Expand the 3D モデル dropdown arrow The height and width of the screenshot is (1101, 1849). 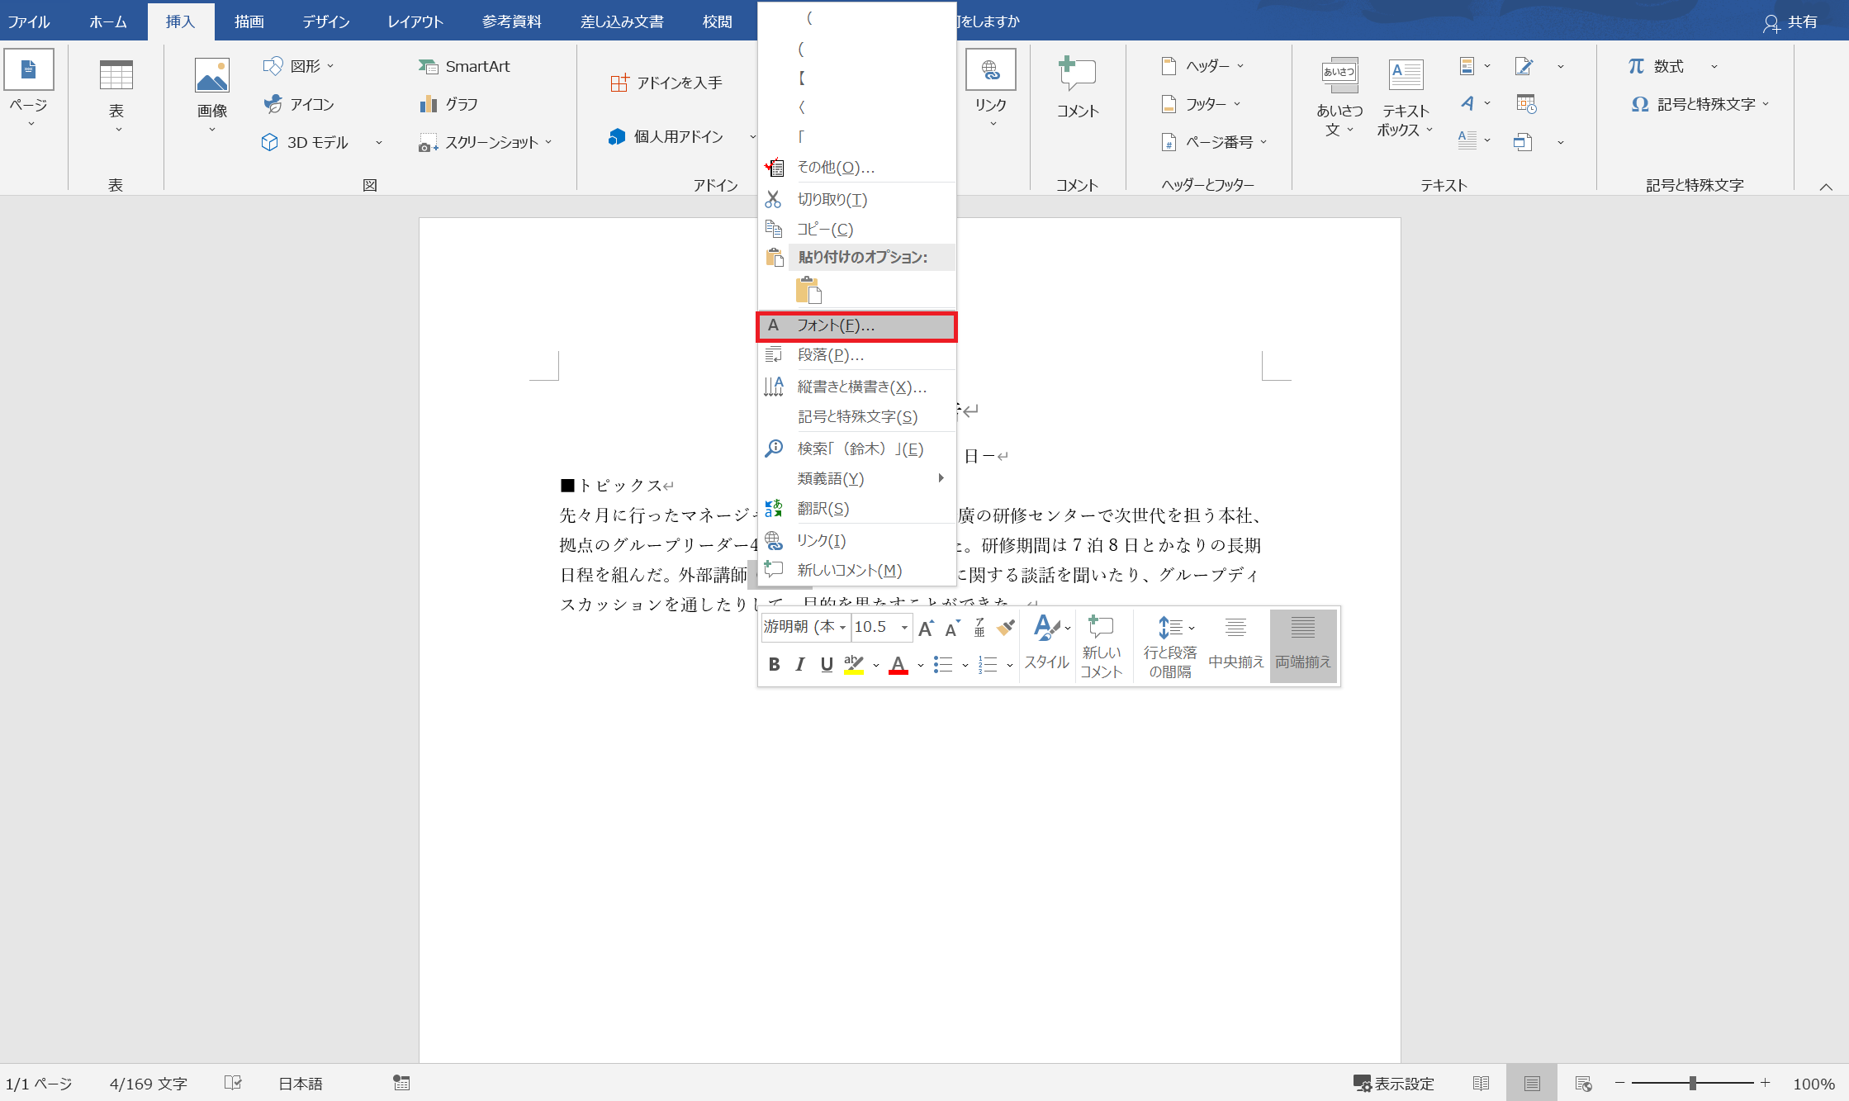pos(379,142)
